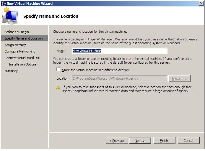Cancel the wizard

188,141
